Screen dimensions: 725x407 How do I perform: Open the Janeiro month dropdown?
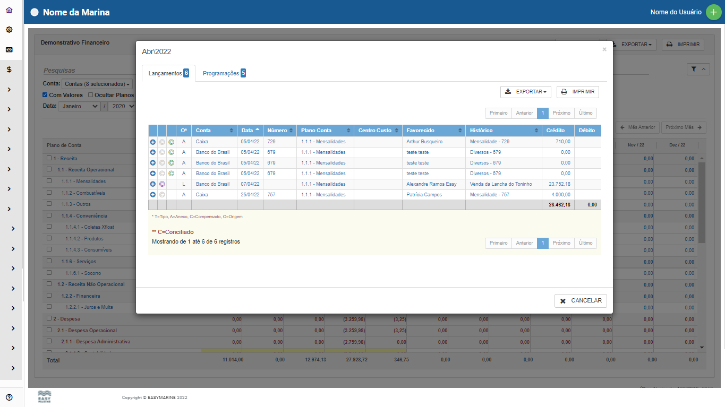[x=80, y=106]
